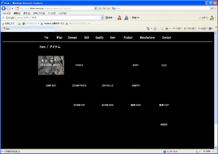Click the Bing search box

click(x=161, y=8)
